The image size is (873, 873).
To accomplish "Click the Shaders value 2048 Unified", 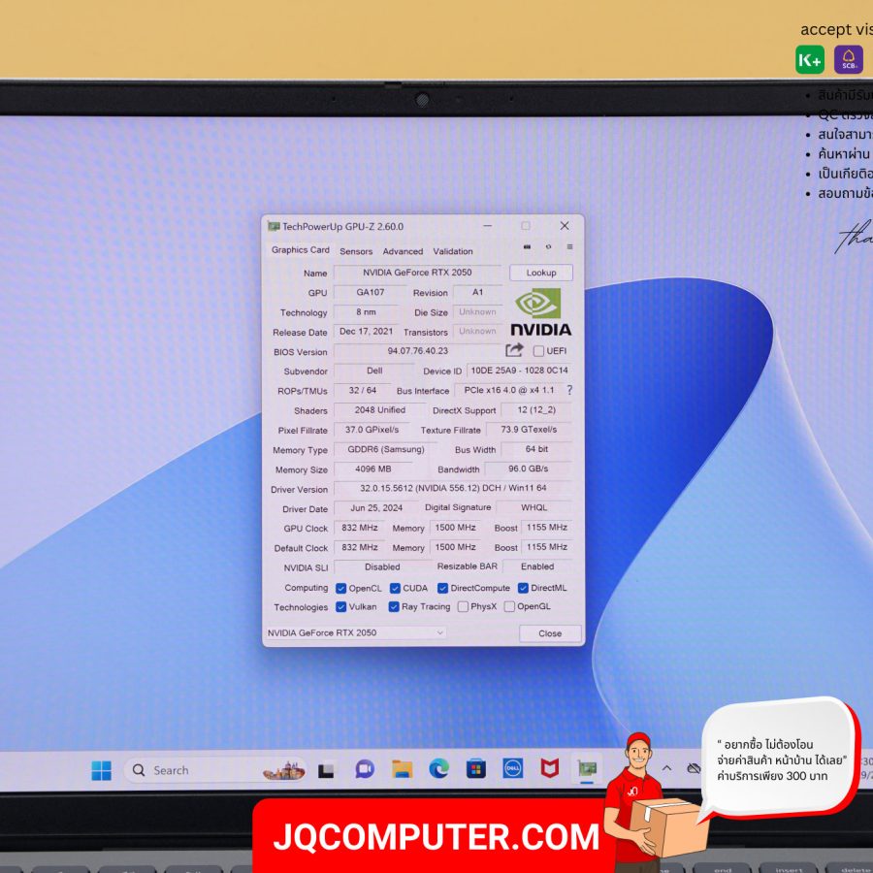I will point(379,410).
